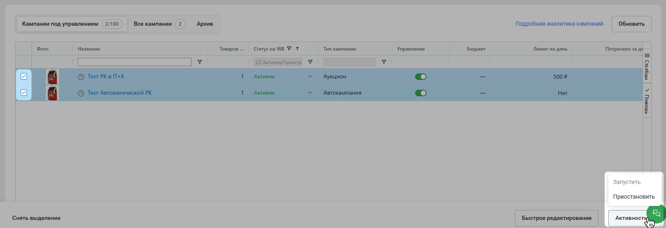
Task: Click the filter icon in Название column
Action: point(200,62)
